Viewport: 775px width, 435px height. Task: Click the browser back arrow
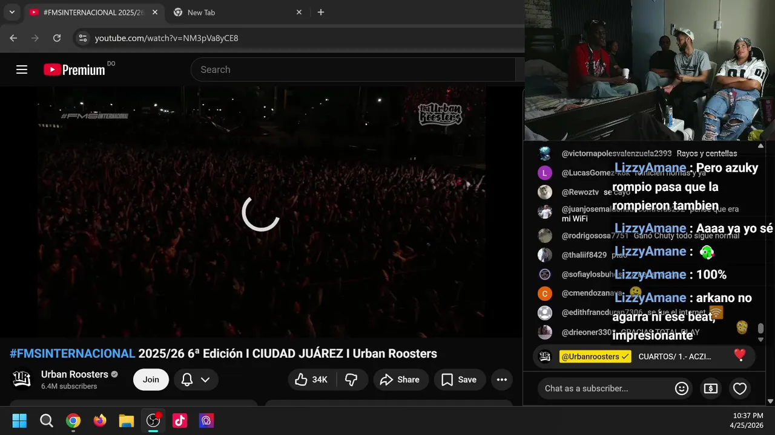coord(13,38)
